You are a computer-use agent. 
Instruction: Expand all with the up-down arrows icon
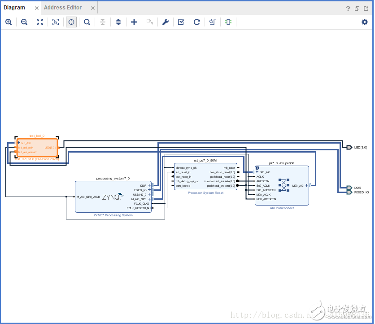[x=118, y=22]
